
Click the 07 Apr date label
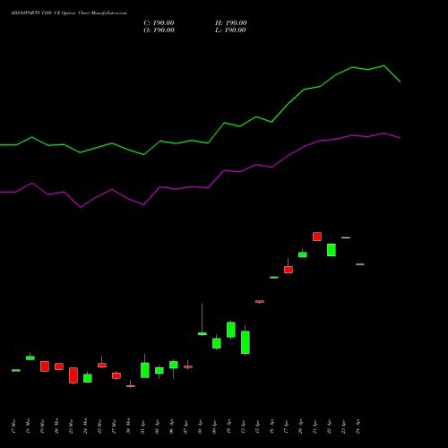185,427
